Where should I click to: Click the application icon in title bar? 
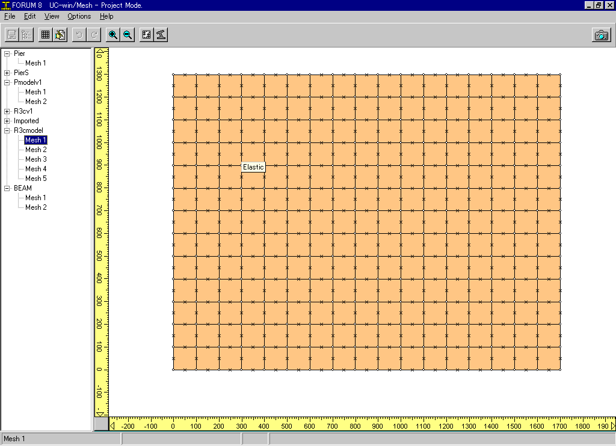[x=5, y=5]
